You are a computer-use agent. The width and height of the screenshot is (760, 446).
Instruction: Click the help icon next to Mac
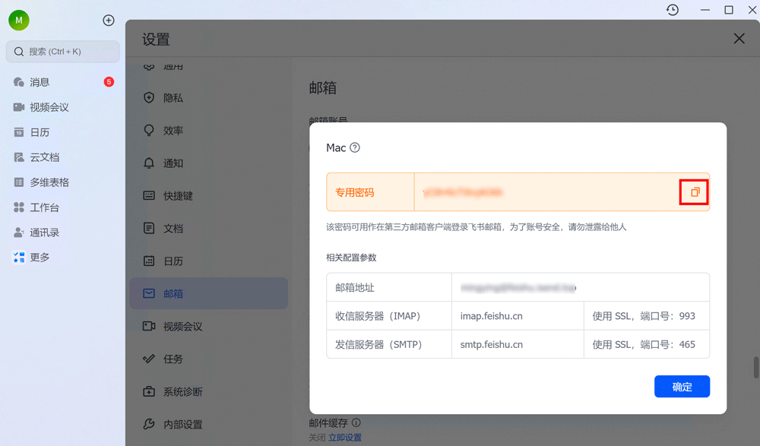point(353,147)
